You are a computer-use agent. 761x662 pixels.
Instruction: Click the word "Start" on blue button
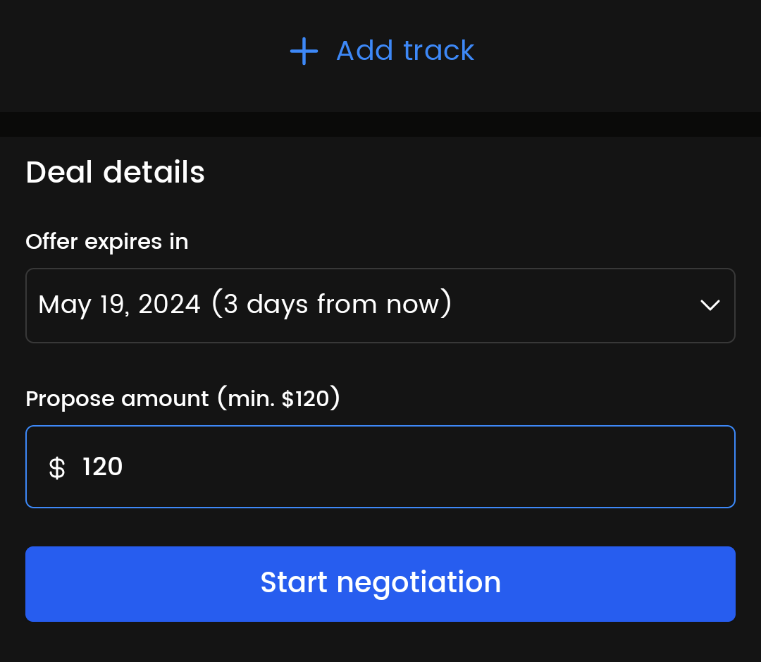click(294, 583)
